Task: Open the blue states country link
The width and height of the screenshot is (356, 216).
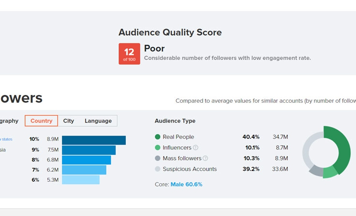Action: pos(6,139)
